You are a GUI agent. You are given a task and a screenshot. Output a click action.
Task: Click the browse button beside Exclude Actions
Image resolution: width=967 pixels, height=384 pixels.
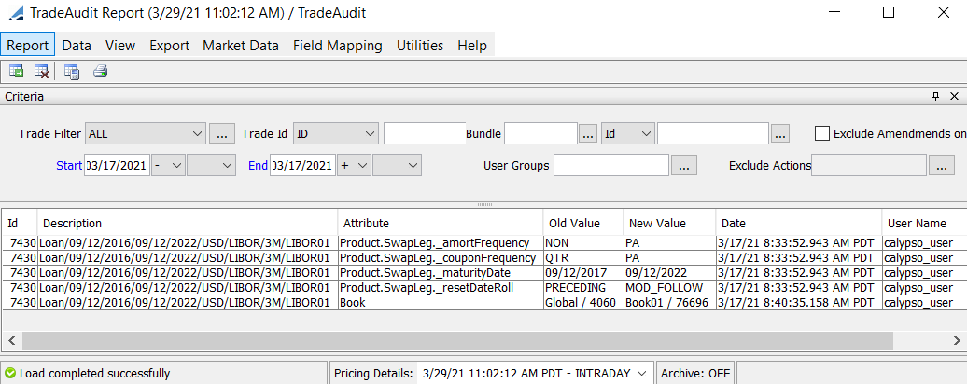point(941,166)
